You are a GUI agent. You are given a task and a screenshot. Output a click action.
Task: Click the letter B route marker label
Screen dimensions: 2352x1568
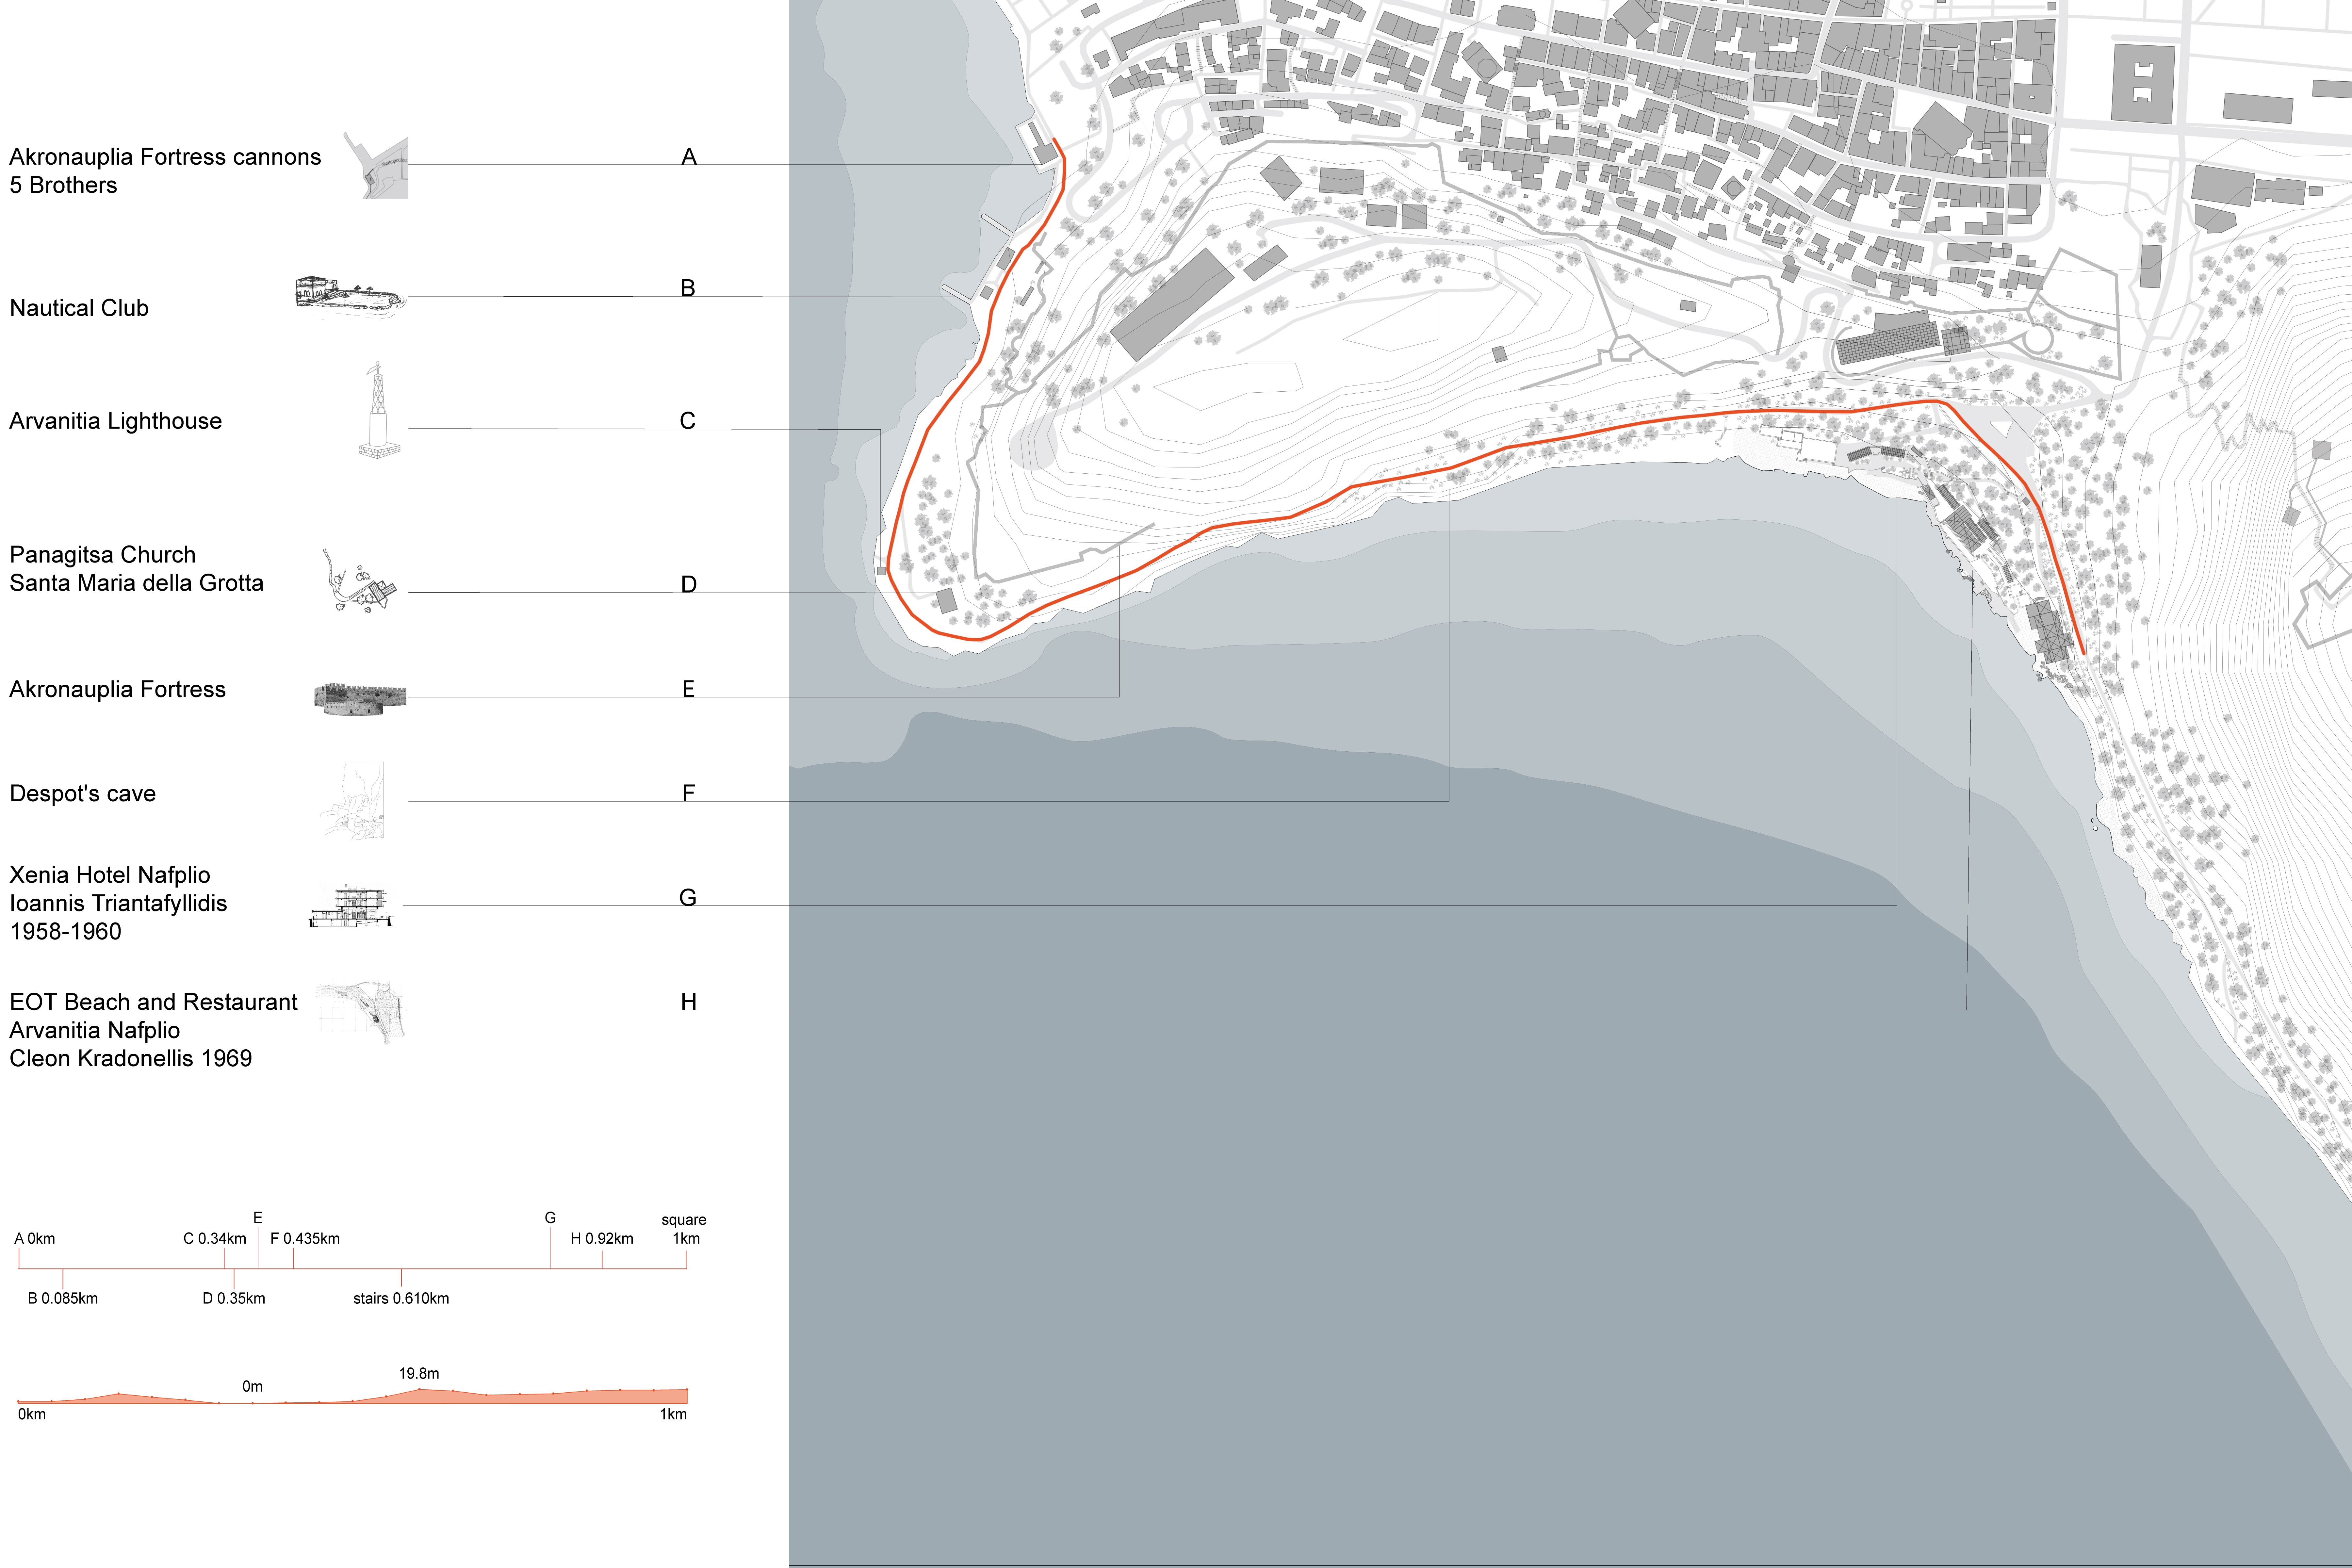pyautogui.click(x=688, y=288)
